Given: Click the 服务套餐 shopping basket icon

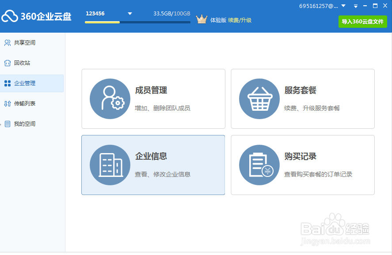Looking at the screenshot, I should (259, 99).
